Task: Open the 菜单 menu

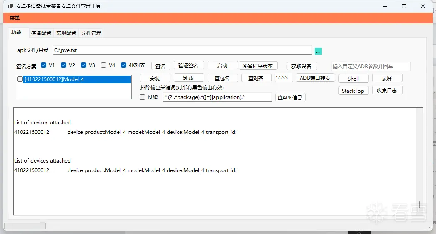Action: (15, 18)
